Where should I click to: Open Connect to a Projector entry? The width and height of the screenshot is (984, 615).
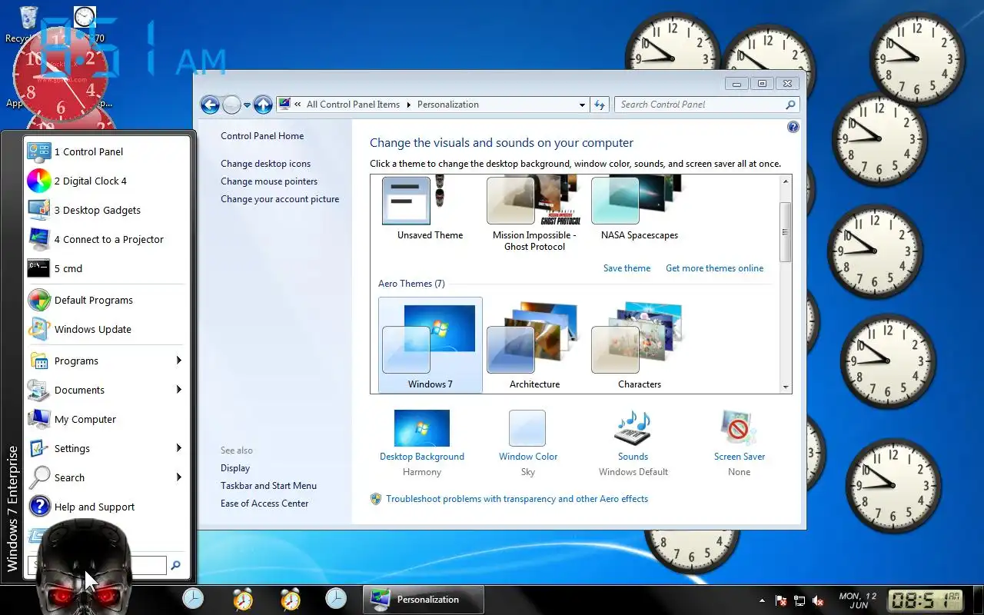[108, 239]
